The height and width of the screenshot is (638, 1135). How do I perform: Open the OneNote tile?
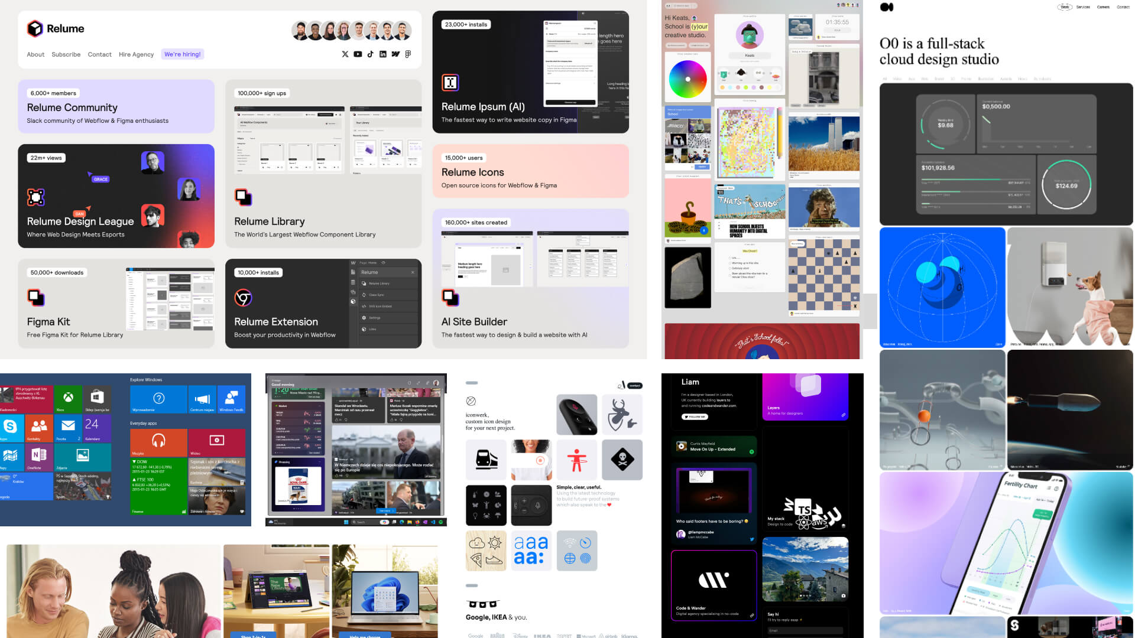click(39, 457)
